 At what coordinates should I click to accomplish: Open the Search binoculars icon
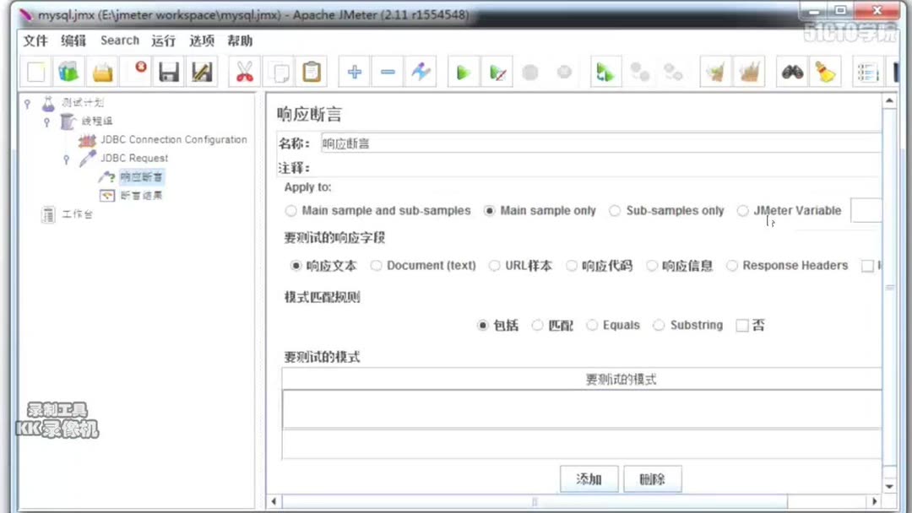[x=791, y=72]
